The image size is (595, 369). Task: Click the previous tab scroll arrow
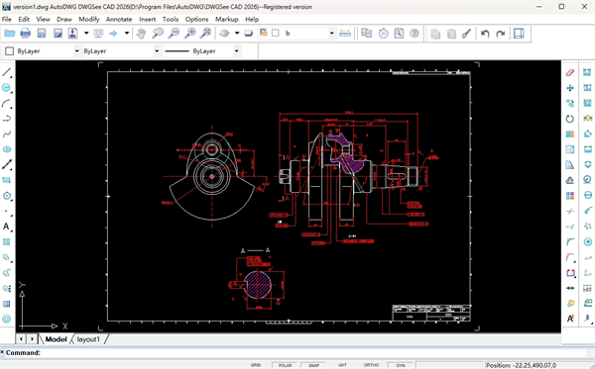click(x=21, y=339)
